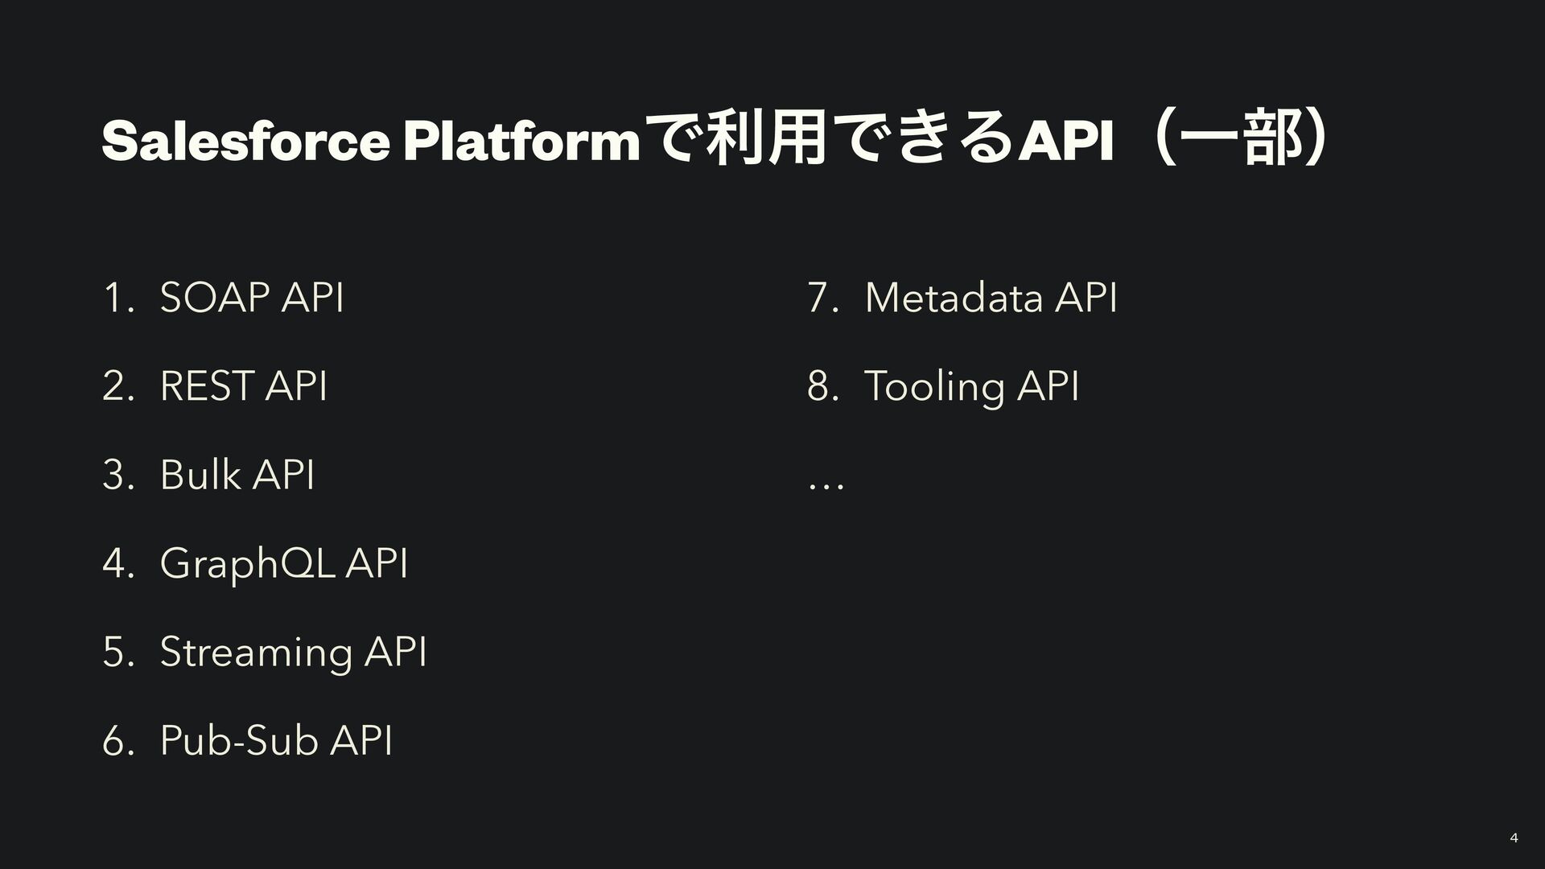Click the （一部） text in title
The image size is (1545, 869).
1239,139
